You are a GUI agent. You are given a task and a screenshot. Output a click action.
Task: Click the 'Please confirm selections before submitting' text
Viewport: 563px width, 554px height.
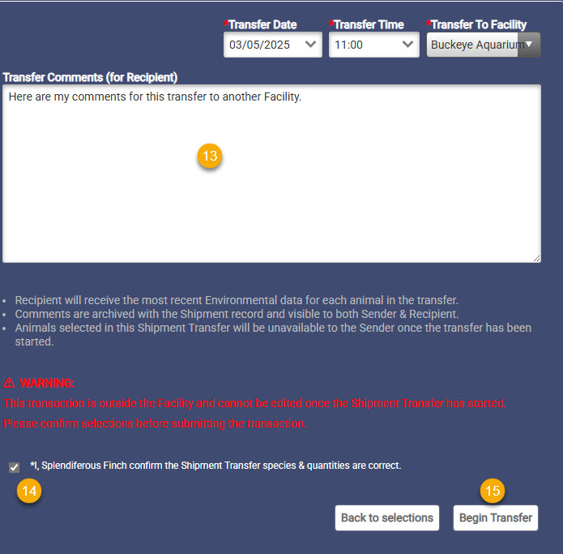pos(155,423)
